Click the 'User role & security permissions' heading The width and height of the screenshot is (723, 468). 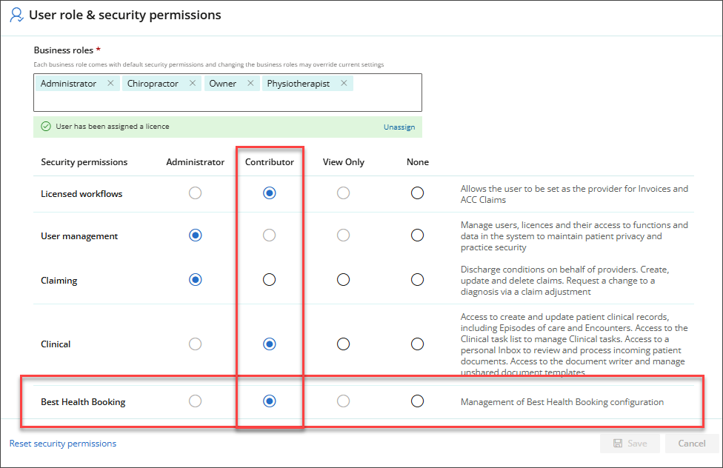click(125, 15)
